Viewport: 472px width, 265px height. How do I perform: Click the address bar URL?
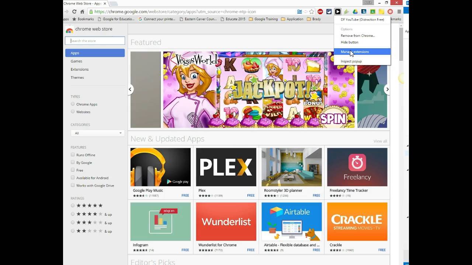(175, 11)
